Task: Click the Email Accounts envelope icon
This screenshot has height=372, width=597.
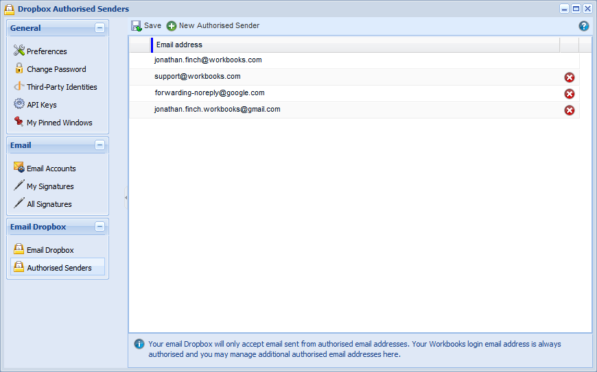Action: pos(19,166)
